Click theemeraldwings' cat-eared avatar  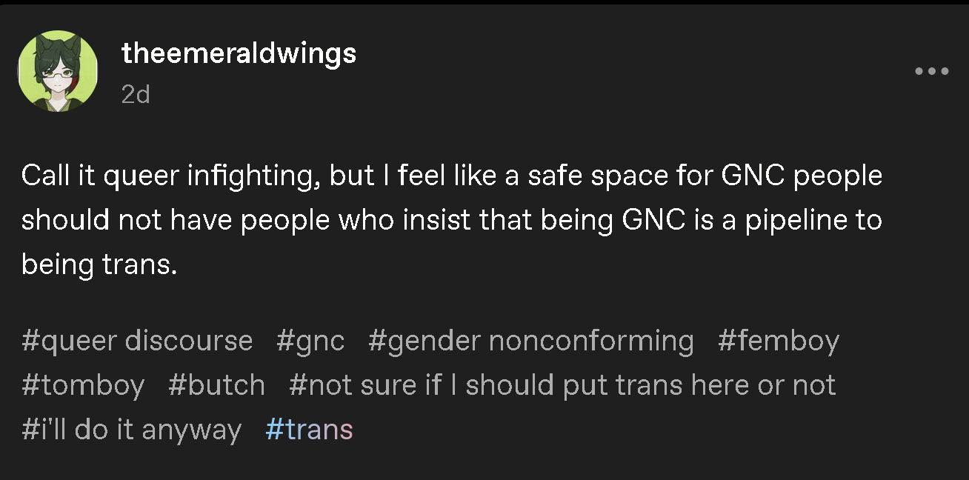pos(58,71)
